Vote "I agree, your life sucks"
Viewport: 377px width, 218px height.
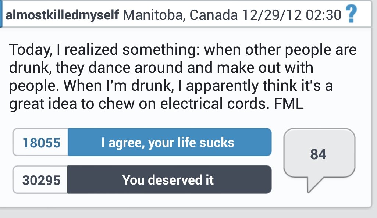[170, 142]
